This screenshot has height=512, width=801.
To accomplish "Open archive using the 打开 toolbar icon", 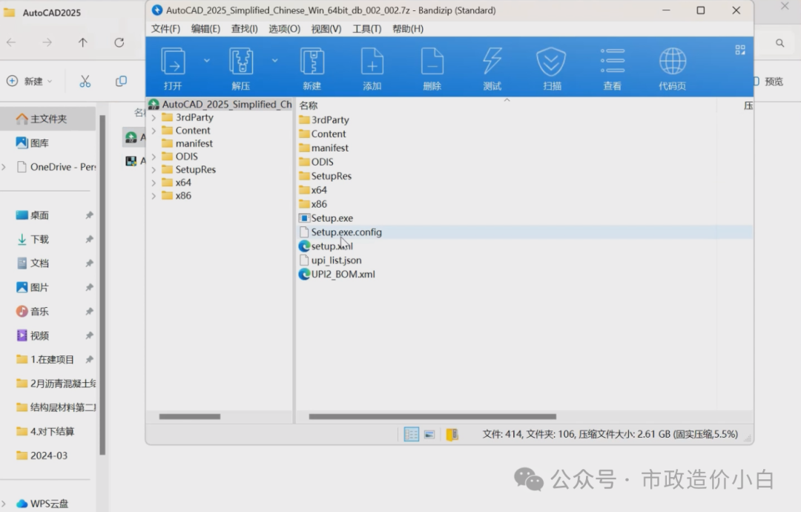I will tap(173, 68).
